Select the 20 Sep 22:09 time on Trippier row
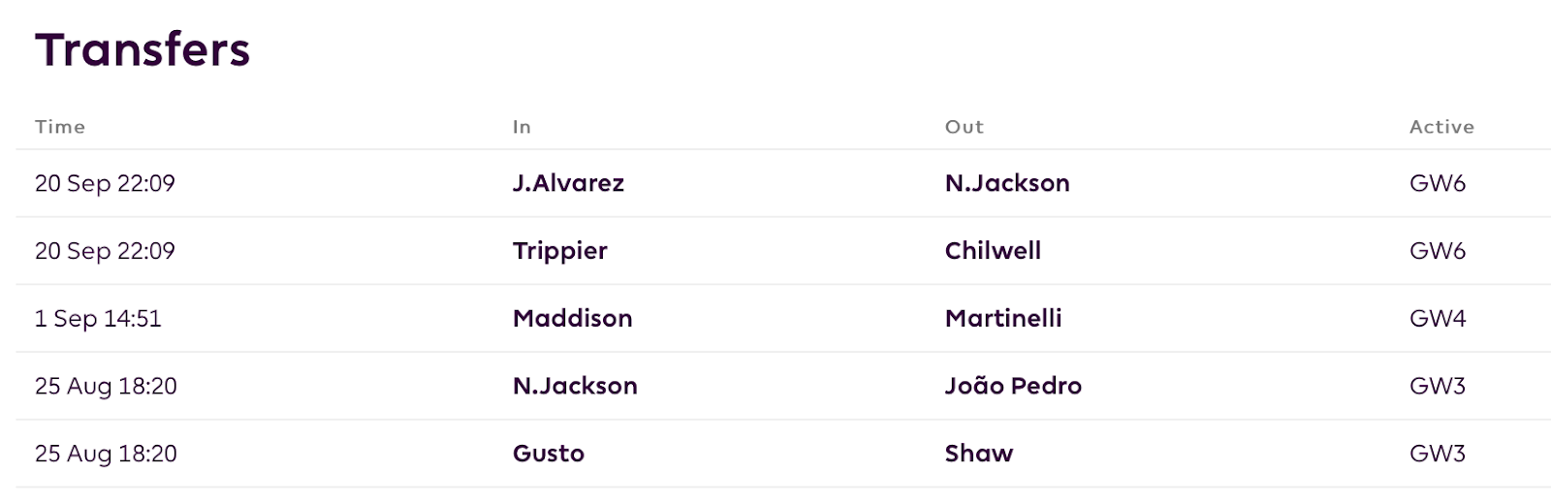 105,251
